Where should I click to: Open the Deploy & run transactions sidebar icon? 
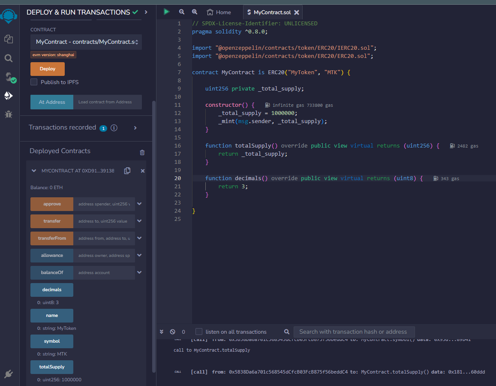9,96
